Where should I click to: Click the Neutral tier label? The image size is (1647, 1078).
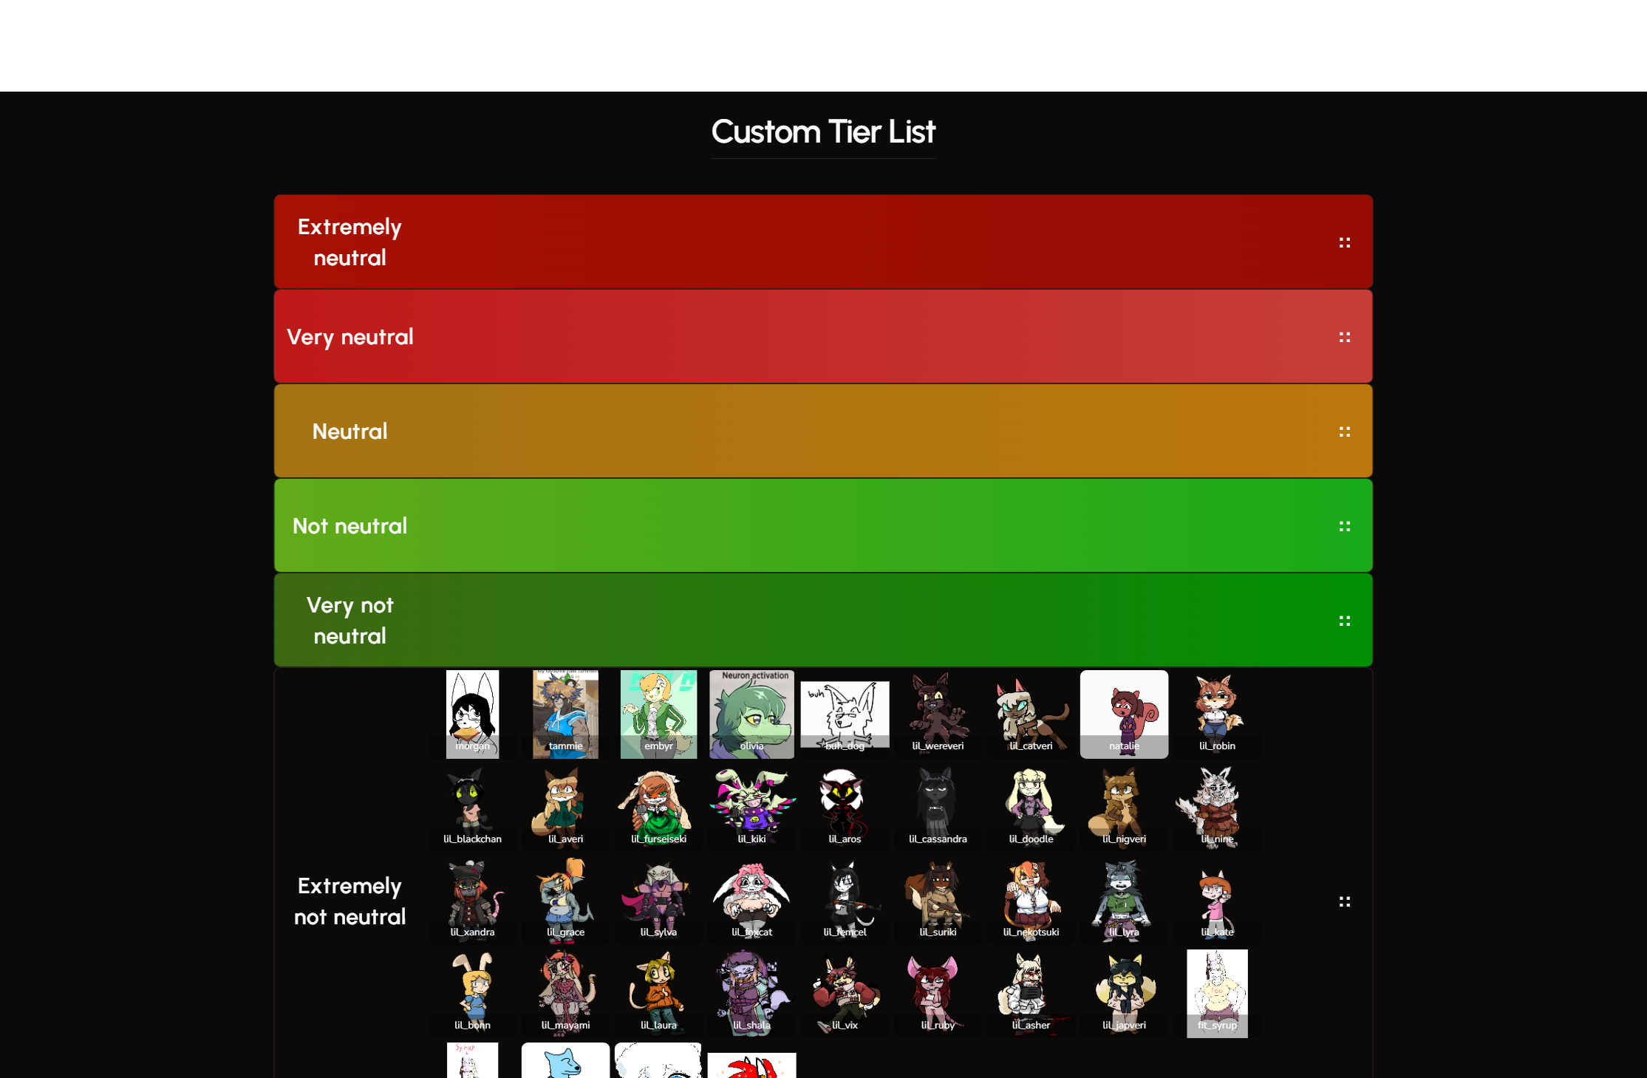349,431
